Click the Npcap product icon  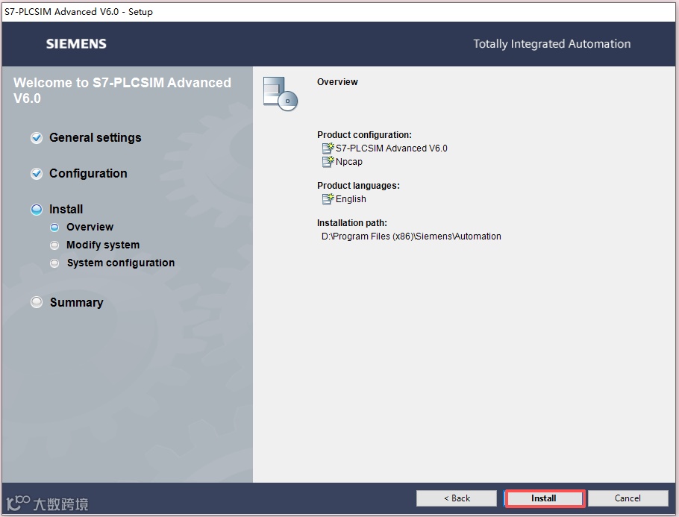click(x=328, y=161)
